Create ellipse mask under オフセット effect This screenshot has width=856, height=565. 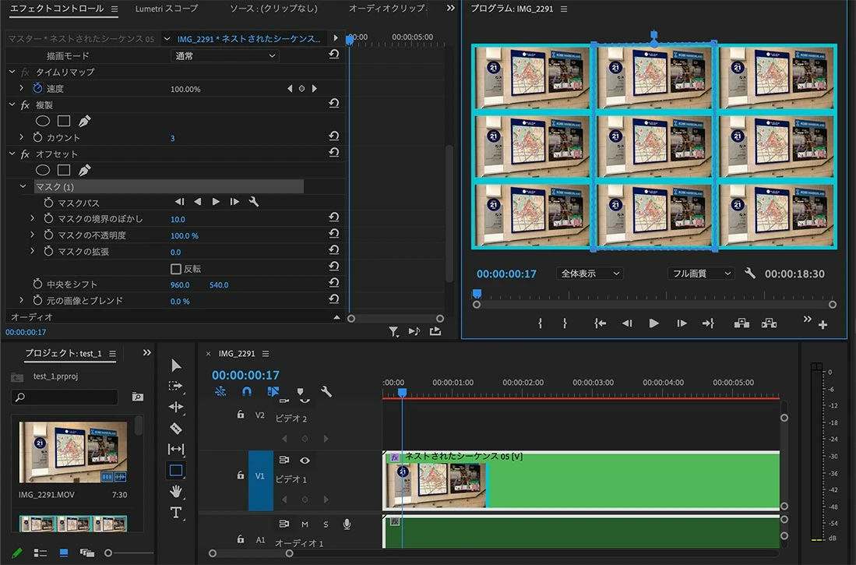(x=43, y=170)
